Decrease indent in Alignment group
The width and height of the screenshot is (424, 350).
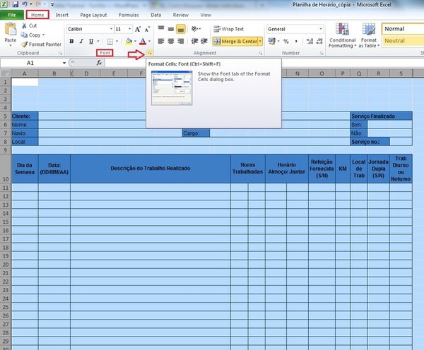point(194,41)
